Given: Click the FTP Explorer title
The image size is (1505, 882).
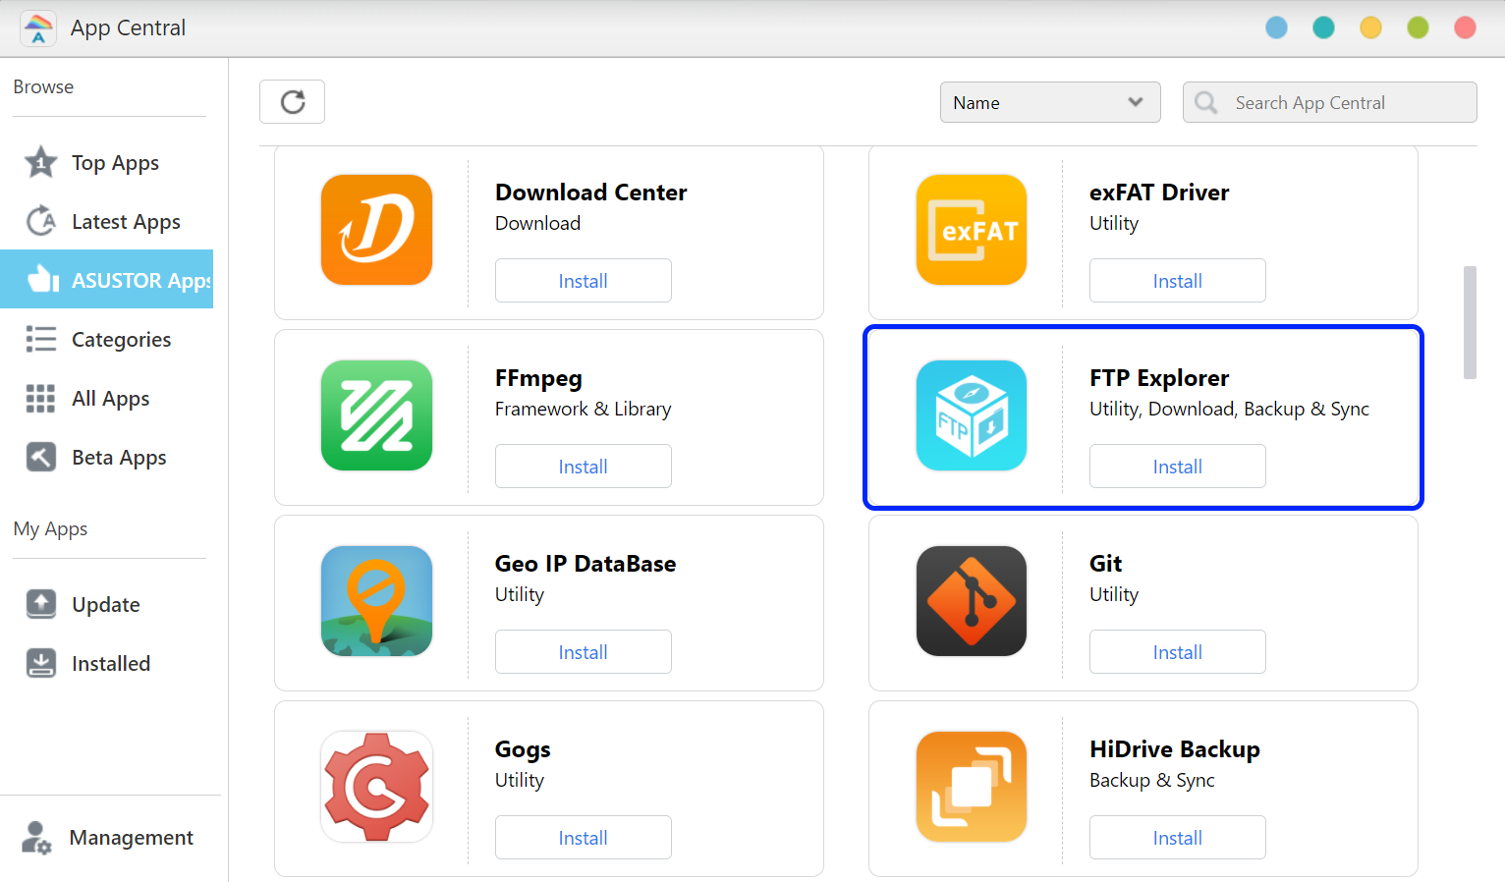Looking at the screenshot, I should tap(1159, 378).
